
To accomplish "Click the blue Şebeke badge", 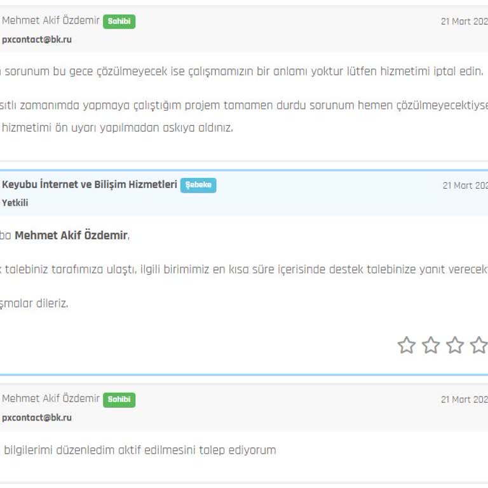I will coord(198,186).
